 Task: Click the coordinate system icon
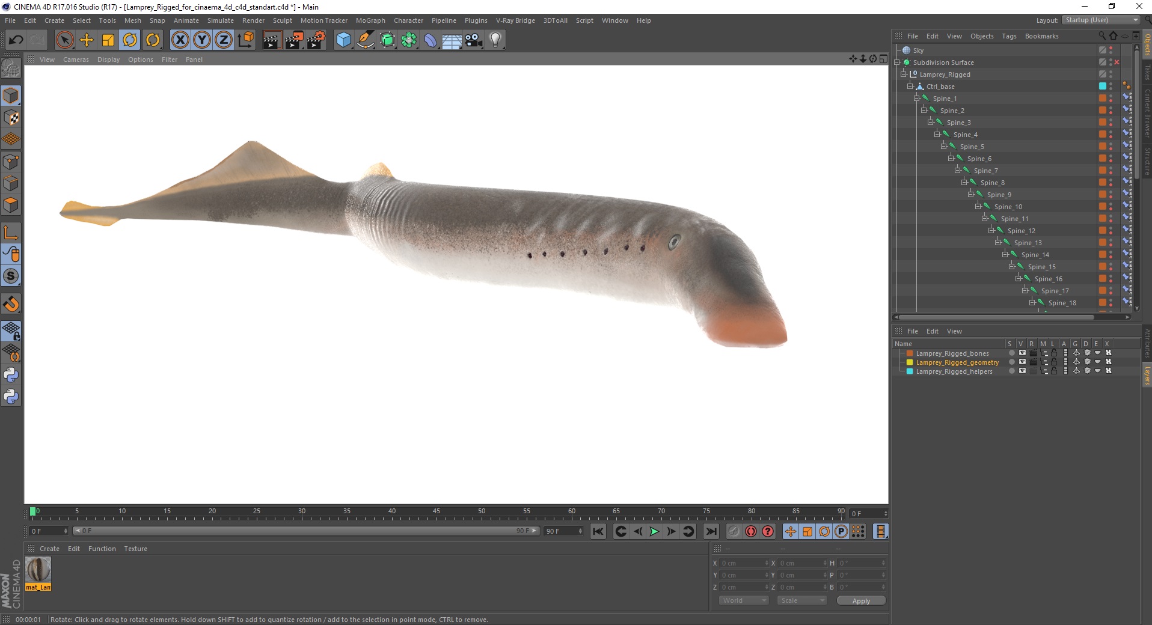(245, 40)
